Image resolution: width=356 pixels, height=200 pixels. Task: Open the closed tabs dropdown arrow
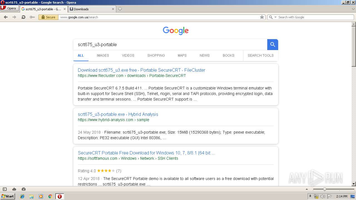(x=353, y=9)
